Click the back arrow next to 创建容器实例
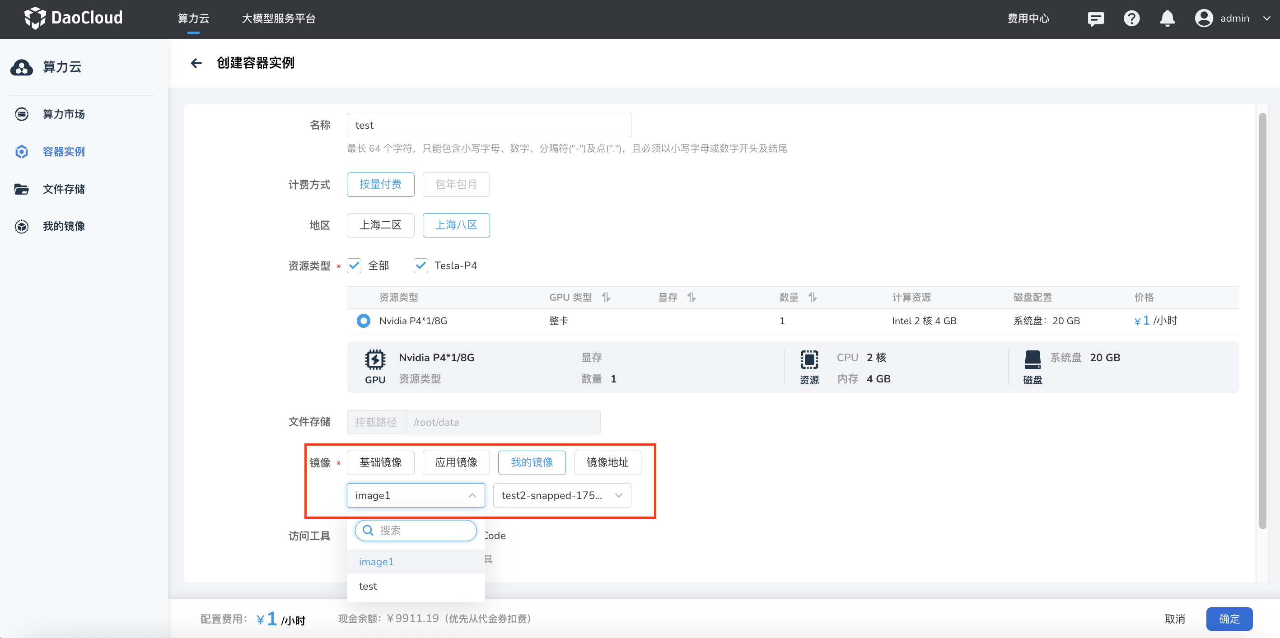Screen dimensions: 1280x638 coord(196,63)
